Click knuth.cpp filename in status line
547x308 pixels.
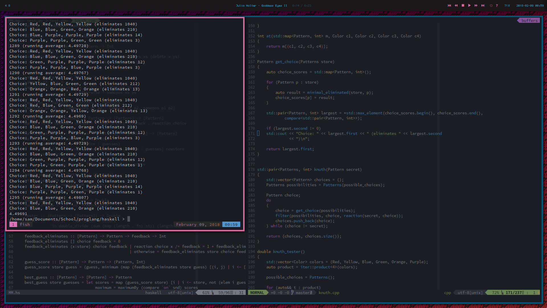click(x=329, y=293)
